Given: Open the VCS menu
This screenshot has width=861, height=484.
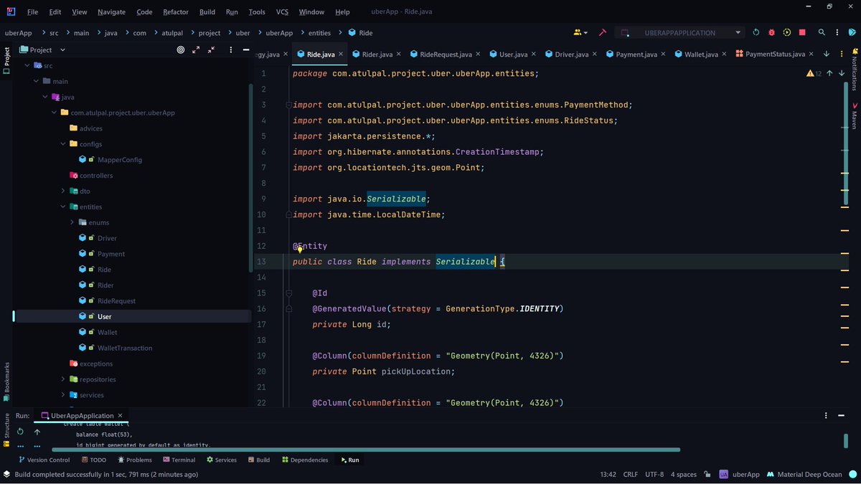Looking at the screenshot, I should click(282, 12).
